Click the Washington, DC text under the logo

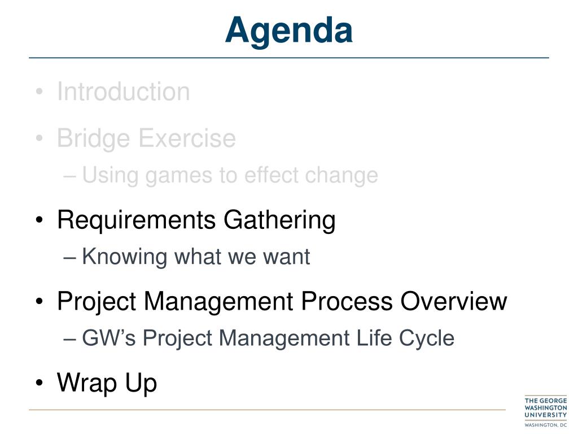(546, 425)
